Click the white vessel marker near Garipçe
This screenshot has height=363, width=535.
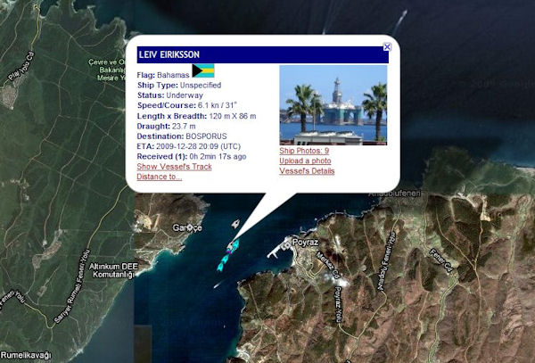(x=235, y=225)
